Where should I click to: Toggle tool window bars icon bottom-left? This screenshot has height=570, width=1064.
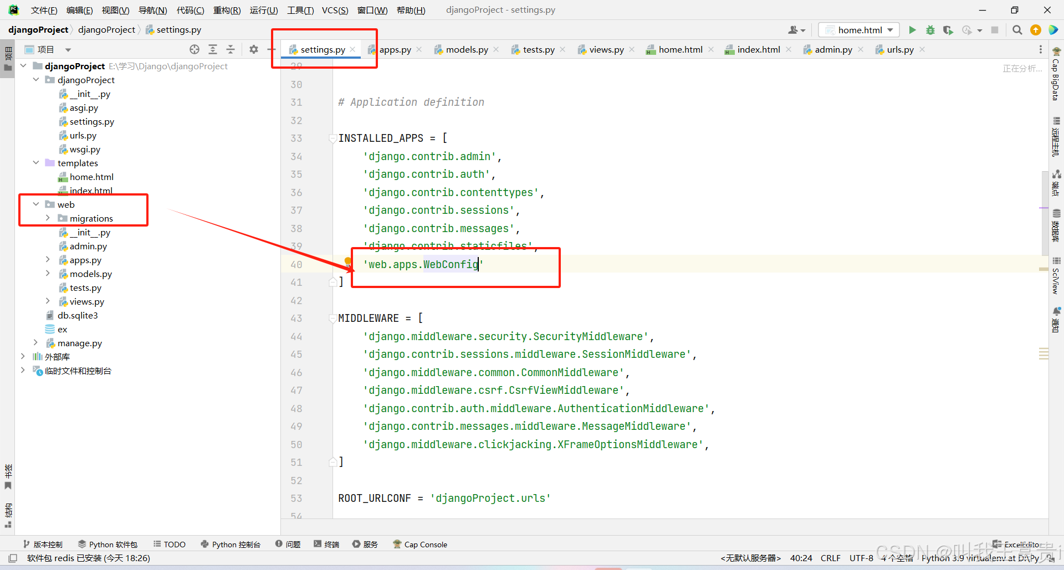coord(13,558)
